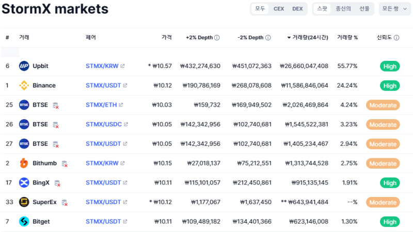Click the Upbit exchange logo
Image resolution: width=413 pixels, height=232 pixels.
(24, 66)
